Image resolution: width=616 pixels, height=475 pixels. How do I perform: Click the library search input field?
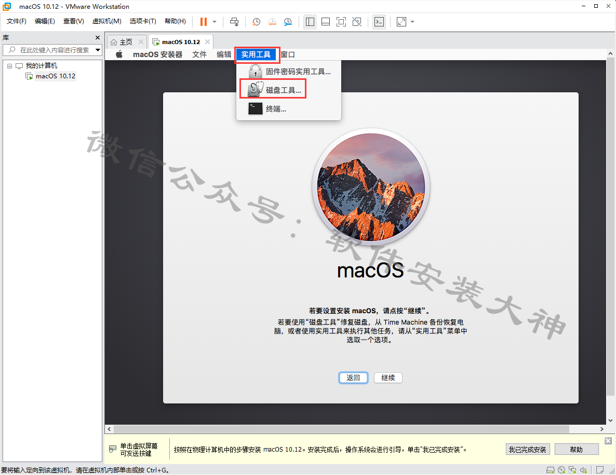coord(49,50)
